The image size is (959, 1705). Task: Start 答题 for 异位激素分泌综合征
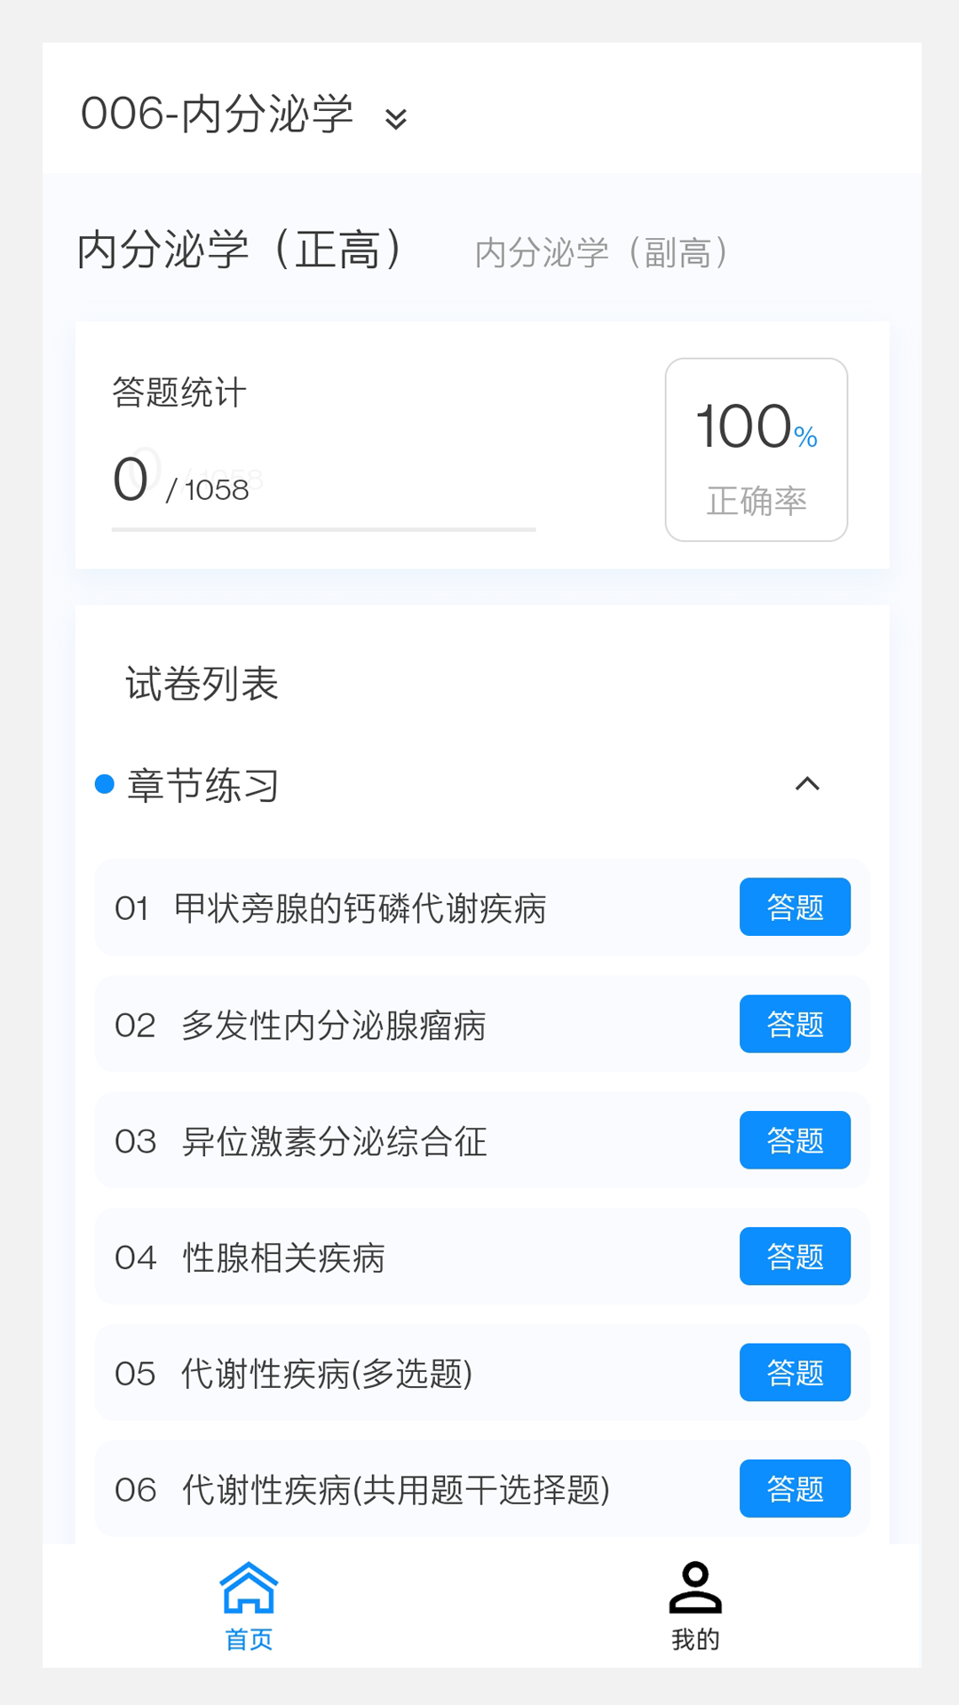[x=795, y=1140]
